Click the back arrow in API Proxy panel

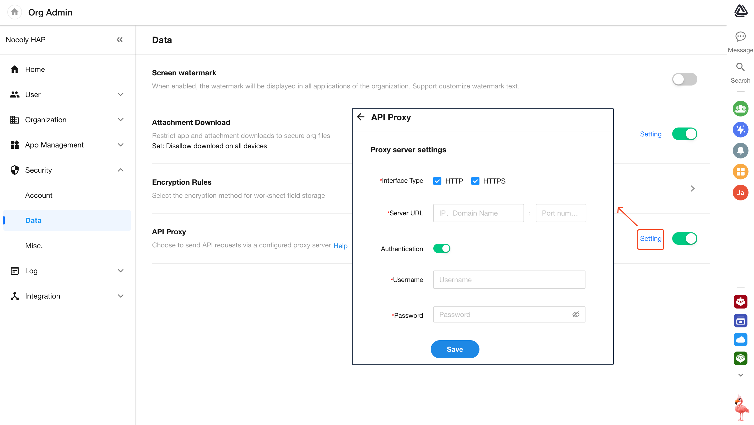pos(360,117)
